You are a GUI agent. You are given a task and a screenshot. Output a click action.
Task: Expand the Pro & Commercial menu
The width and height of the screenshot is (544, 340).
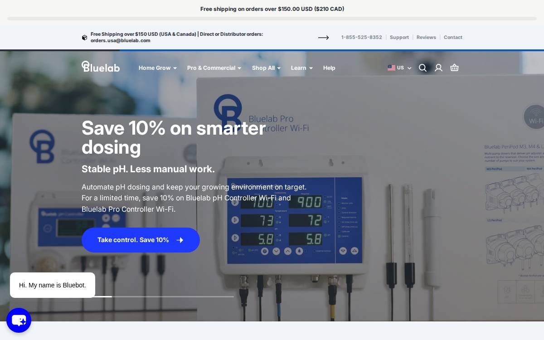pos(214,68)
